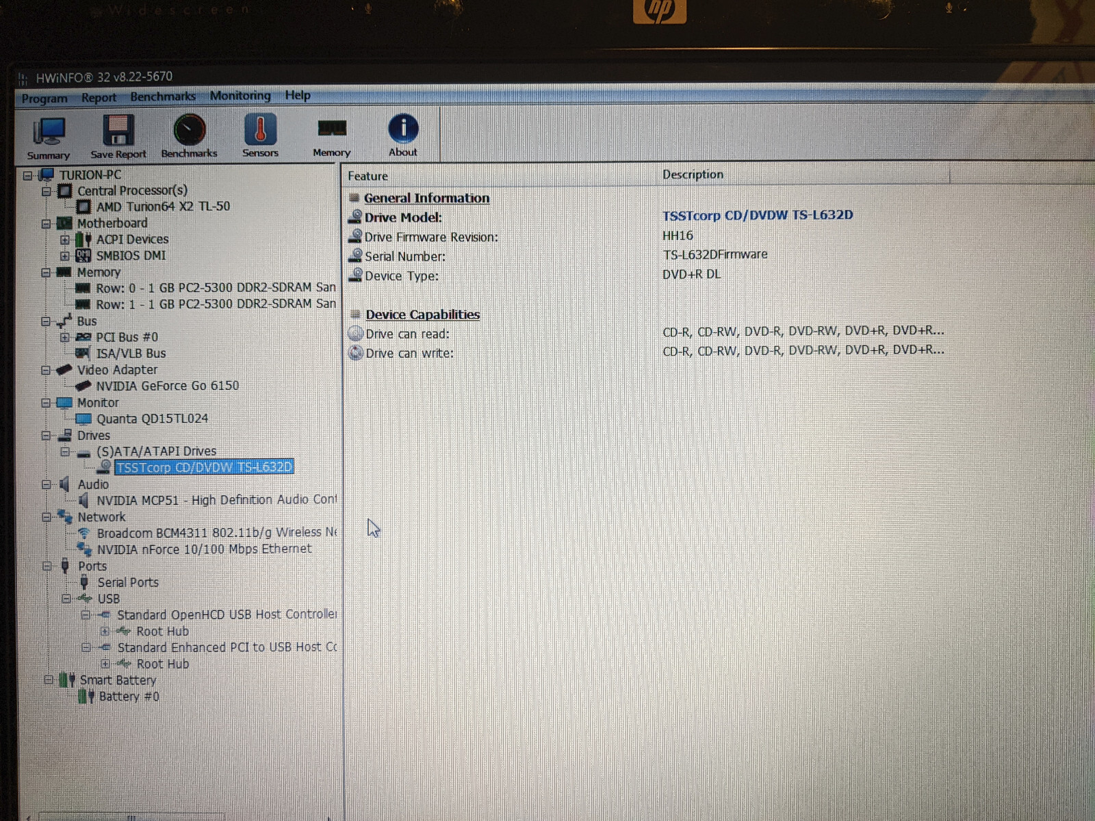Click the Device Capabilities section heading
This screenshot has height=821, width=1095.
click(x=423, y=315)
